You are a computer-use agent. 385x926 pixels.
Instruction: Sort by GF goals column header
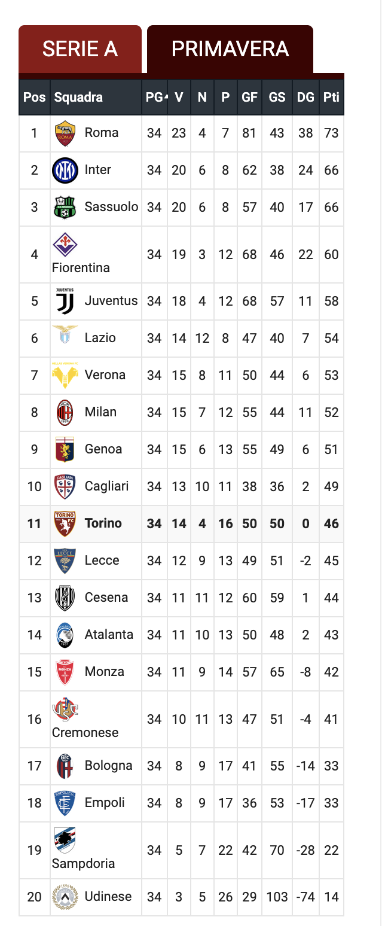pos(249,98)
